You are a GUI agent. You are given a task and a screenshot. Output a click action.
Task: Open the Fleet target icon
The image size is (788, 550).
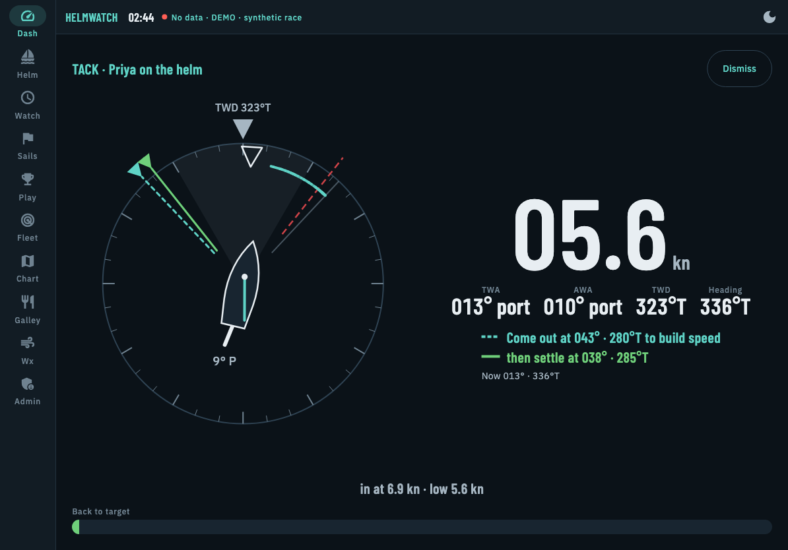pyautogui.click(x=28, y=220)
